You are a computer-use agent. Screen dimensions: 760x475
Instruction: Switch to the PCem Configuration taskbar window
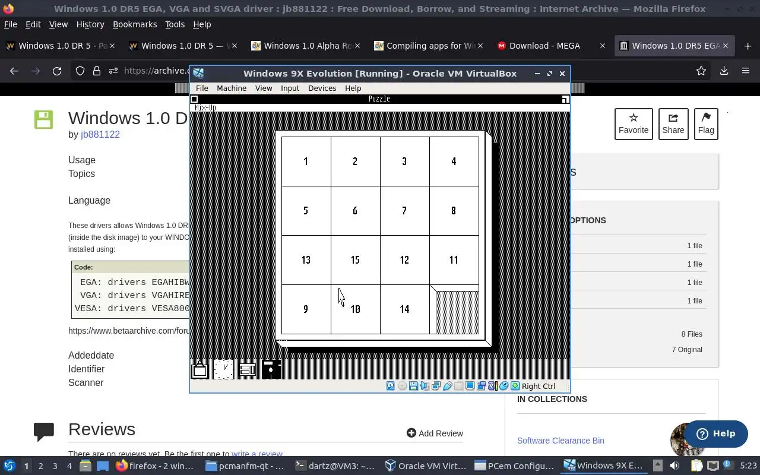pos(514,466)
